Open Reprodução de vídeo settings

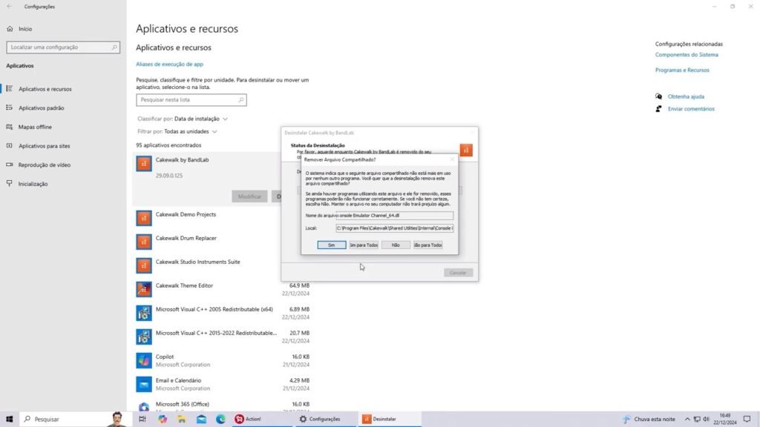[63, 165]
